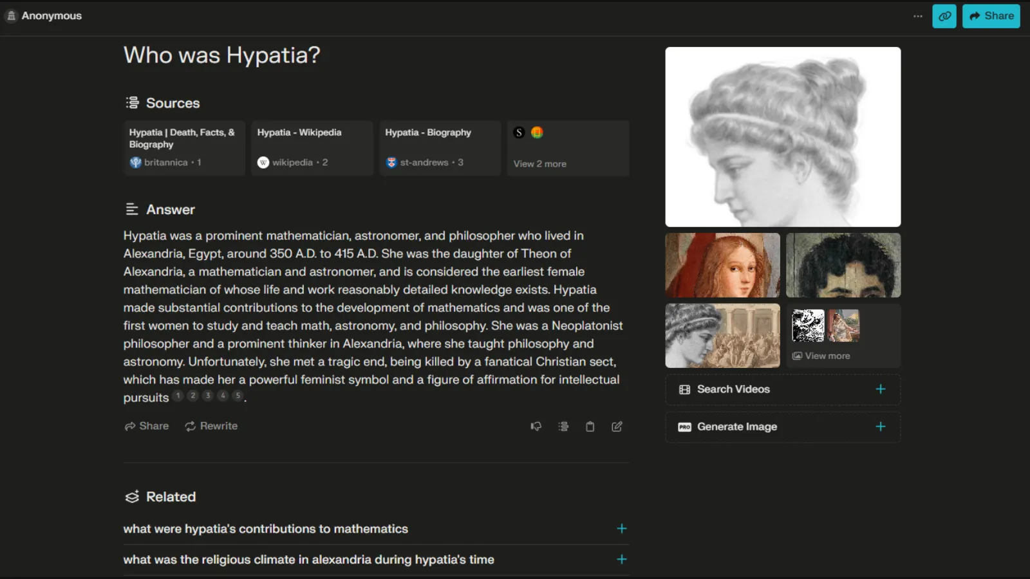This screenshot has height=579, width=1030.
Task: Click the view sources list icon
Action: point(563,427)
